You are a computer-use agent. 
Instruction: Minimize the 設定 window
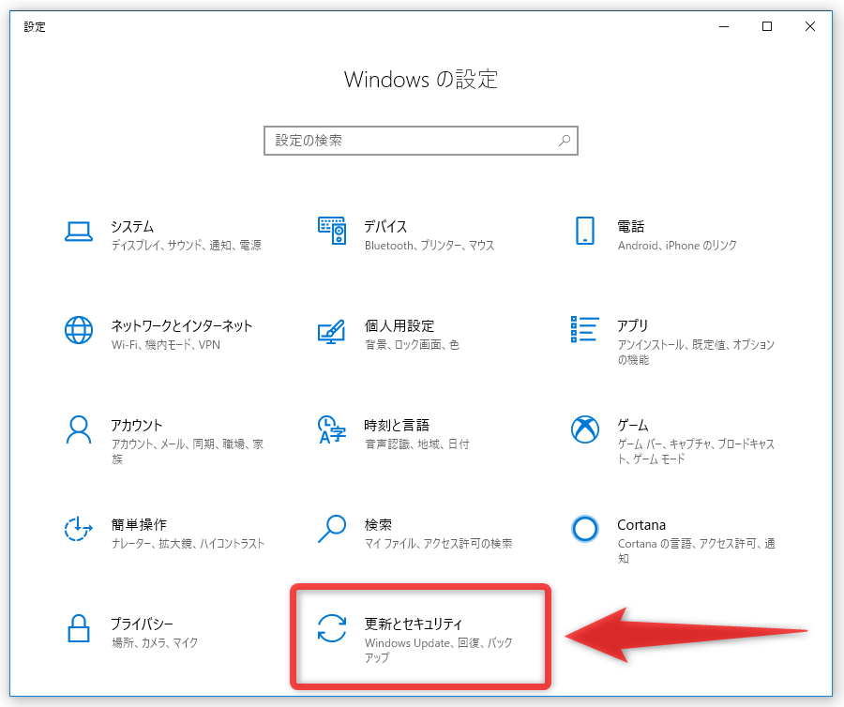pos(724,26)
